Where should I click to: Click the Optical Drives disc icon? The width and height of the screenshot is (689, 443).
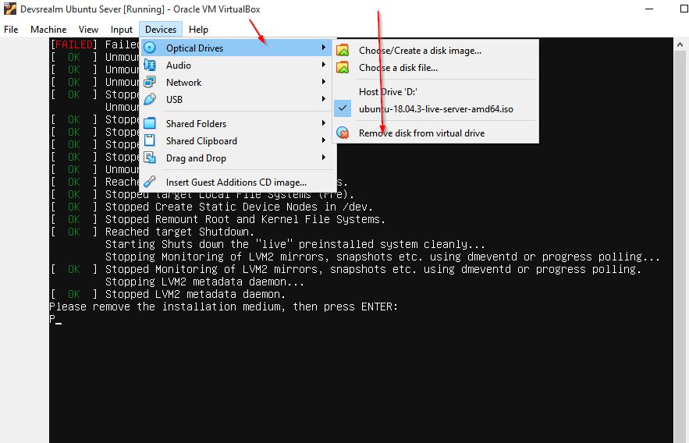(x=150, y=48)
